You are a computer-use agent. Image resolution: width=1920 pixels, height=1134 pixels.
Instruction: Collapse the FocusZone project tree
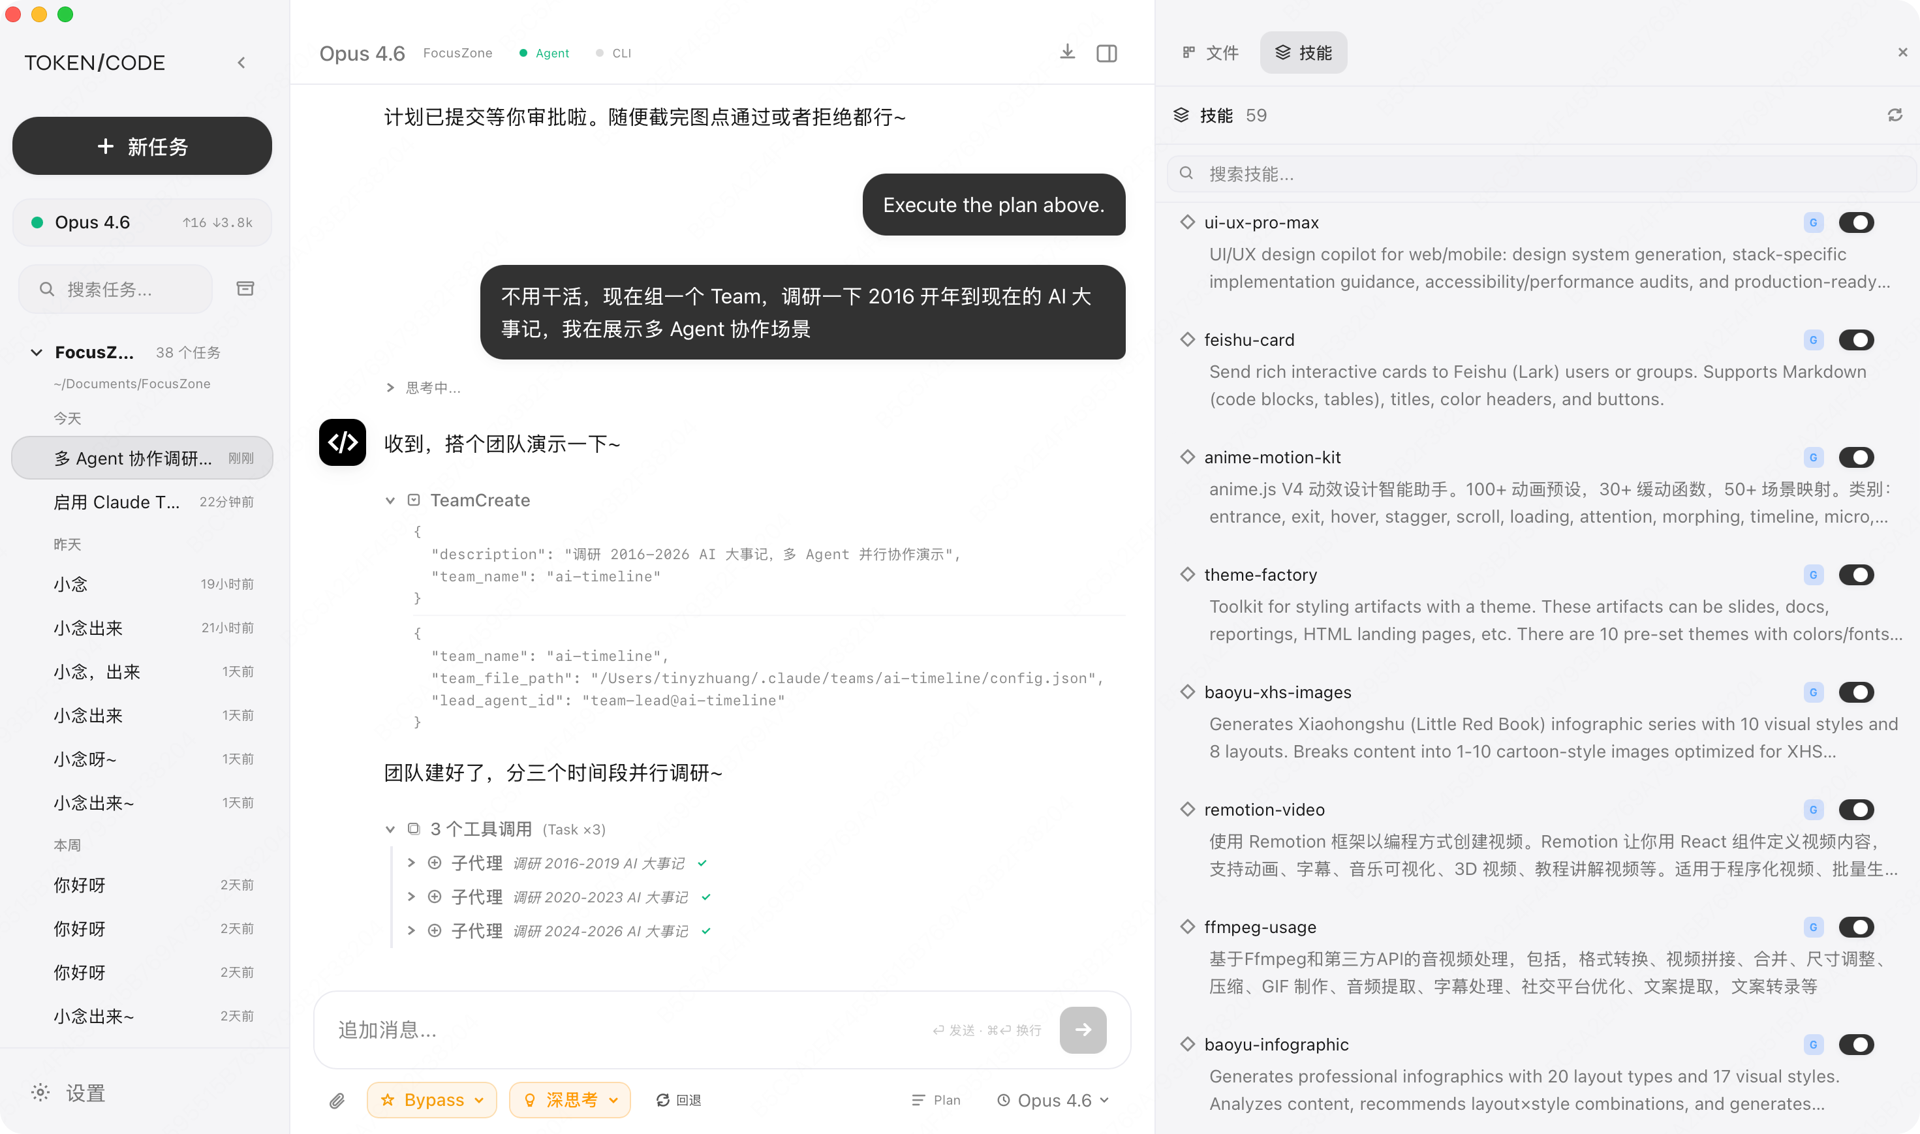pos(36,352)
